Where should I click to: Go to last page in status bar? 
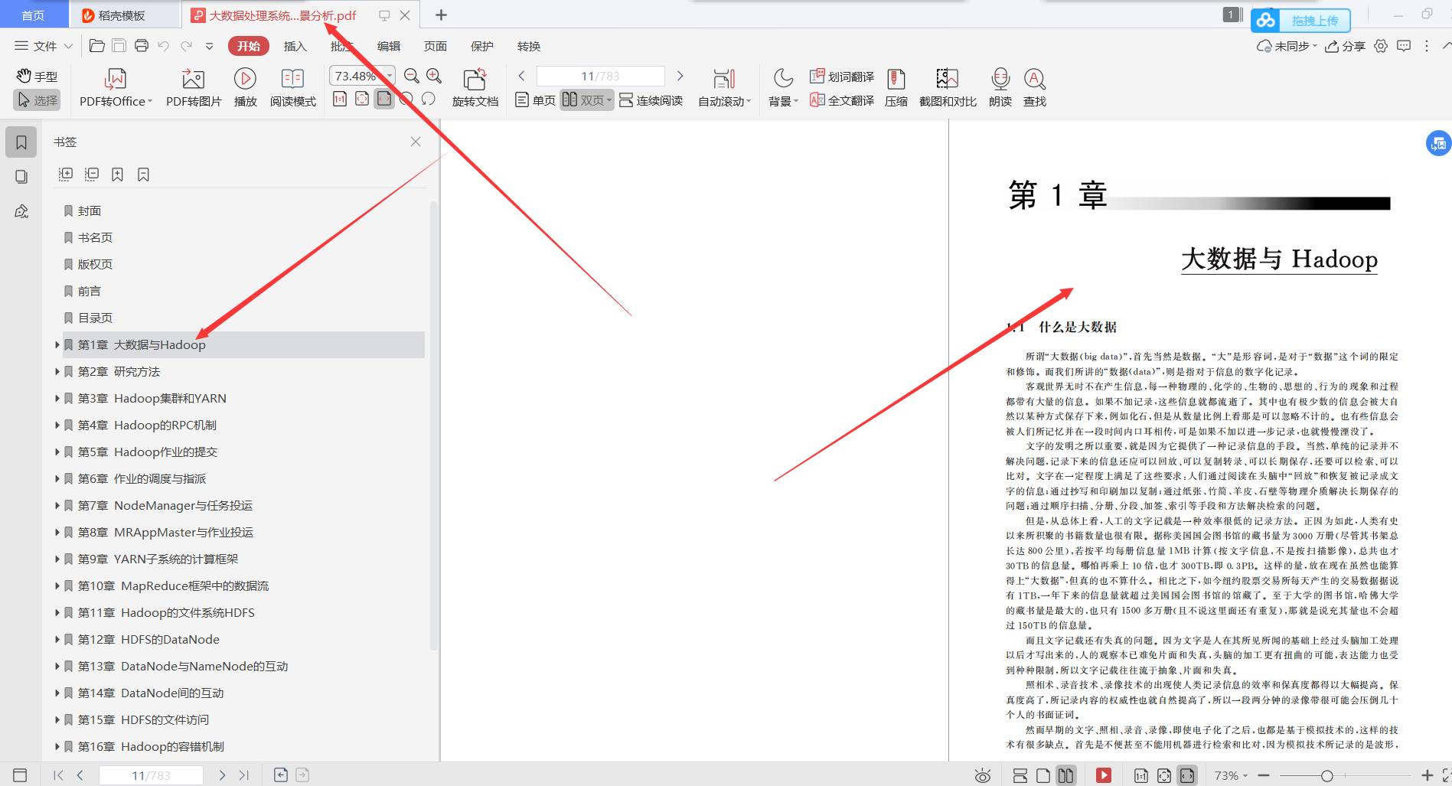click(244, 775)
